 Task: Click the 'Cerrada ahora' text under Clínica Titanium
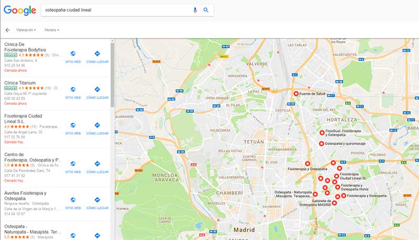[15, 103]
